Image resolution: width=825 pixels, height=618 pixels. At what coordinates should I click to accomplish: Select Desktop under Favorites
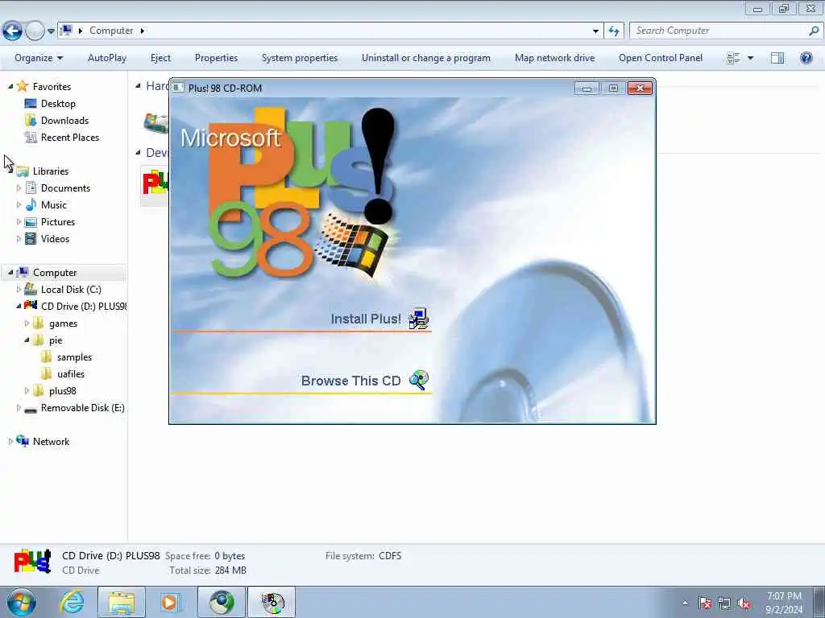click(58, 104)
